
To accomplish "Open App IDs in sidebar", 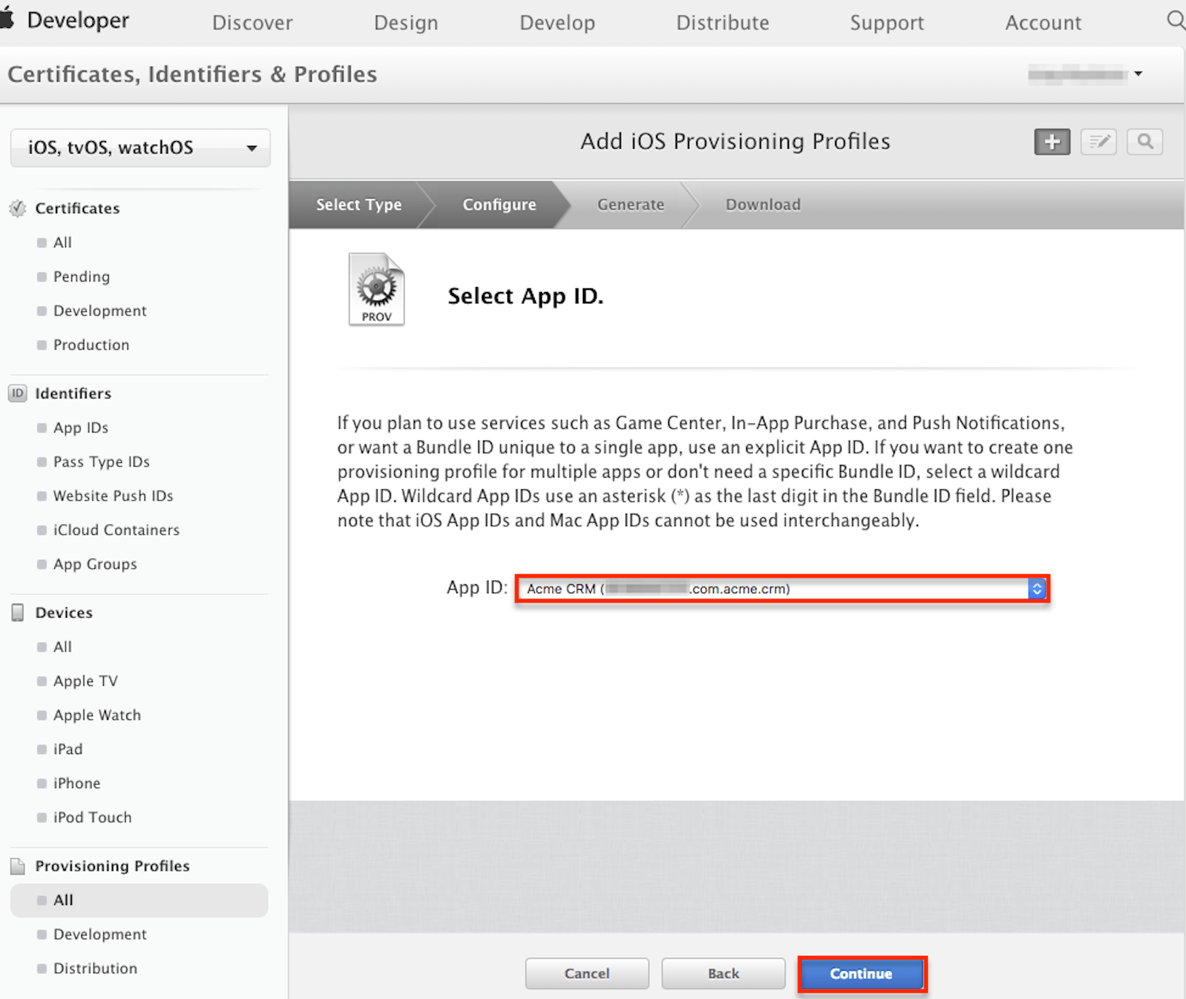I will 81,428.
